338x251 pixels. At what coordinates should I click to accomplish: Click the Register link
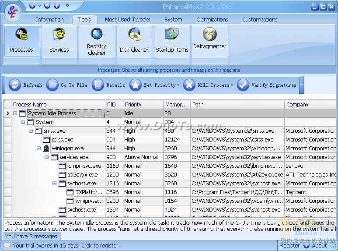290,246
